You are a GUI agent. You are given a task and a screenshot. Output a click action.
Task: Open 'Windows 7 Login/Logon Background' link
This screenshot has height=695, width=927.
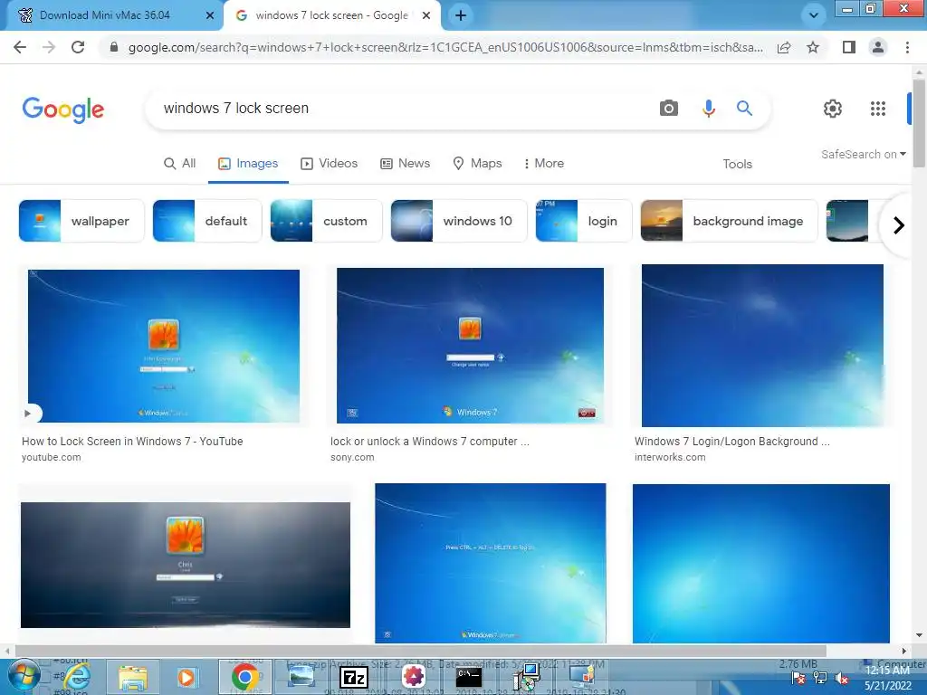[x=731, y=442]
